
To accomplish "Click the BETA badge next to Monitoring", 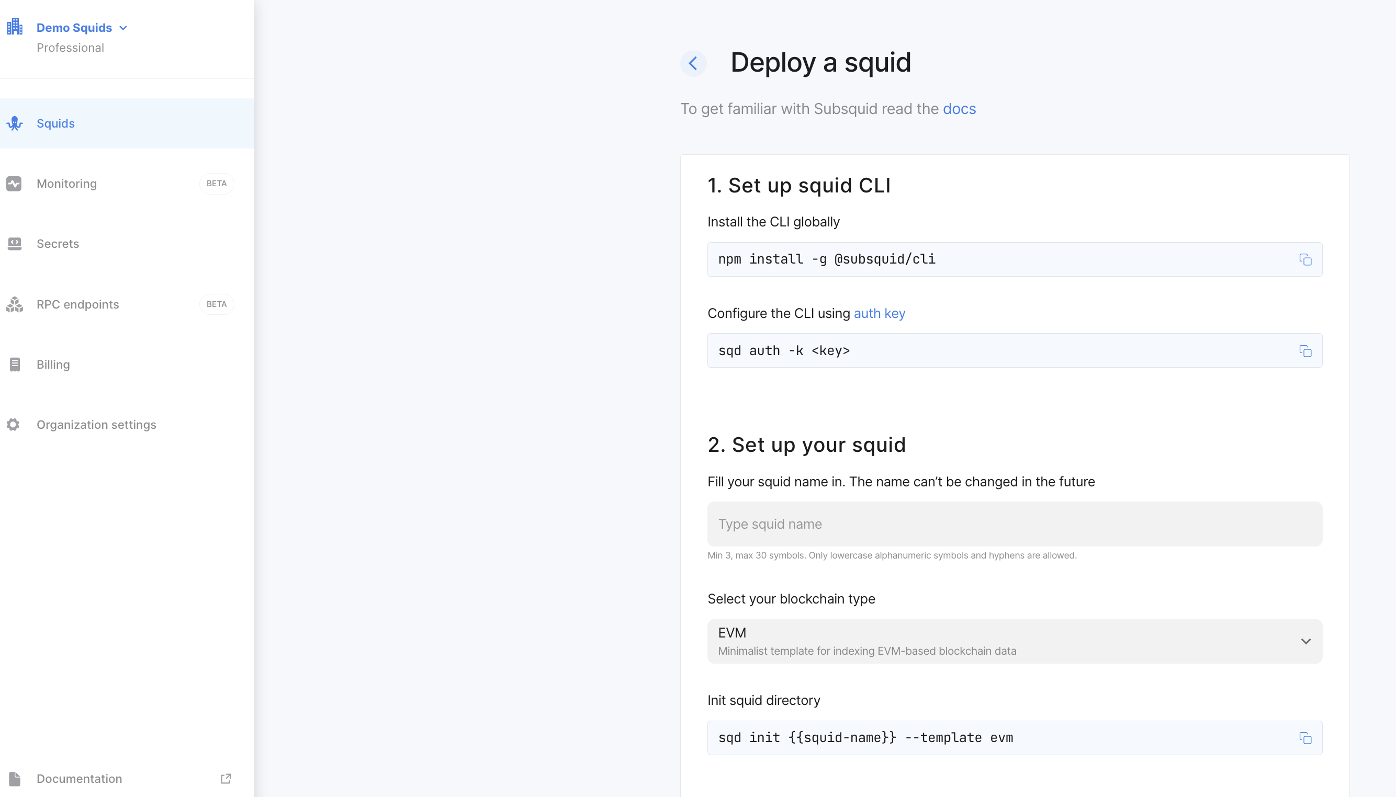I will [x=216, y=184].
